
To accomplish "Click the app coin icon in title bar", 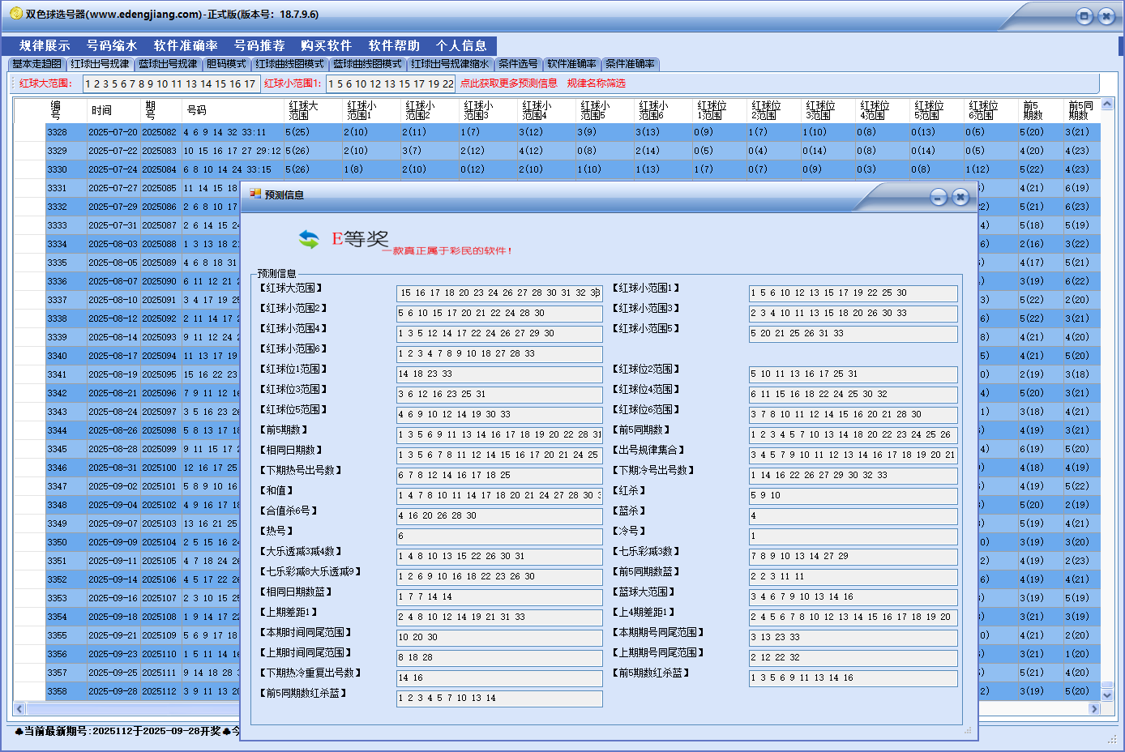I will pos(15,14).
